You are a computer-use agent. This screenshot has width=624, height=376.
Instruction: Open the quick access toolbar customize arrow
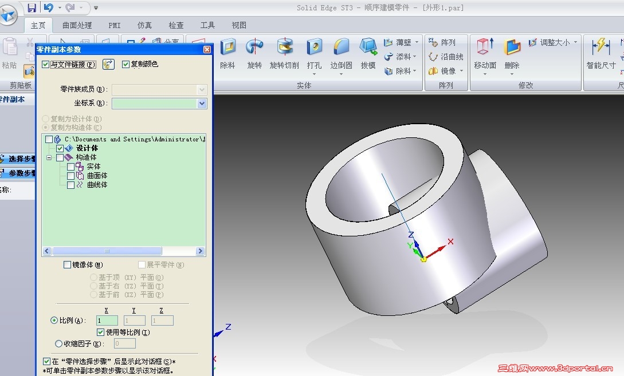pos(96,7)
